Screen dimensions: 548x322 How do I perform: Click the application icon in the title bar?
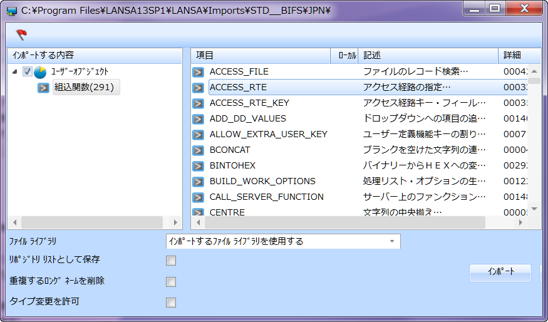(x=12, y=11)
